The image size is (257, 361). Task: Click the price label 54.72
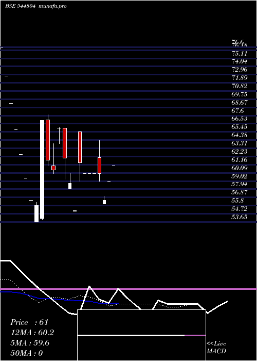240,209
